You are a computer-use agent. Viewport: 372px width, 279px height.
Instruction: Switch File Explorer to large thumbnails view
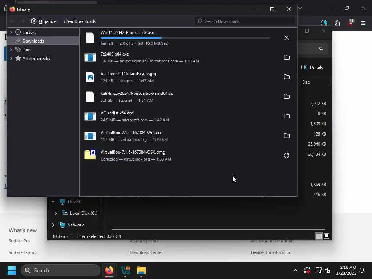[327, 236]
